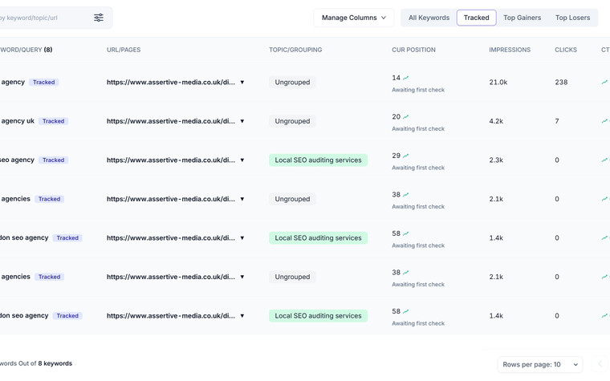Viewport: 610px width, 381px height.
Task: Select the 2.3k impressions value
Action: (496, 160)
